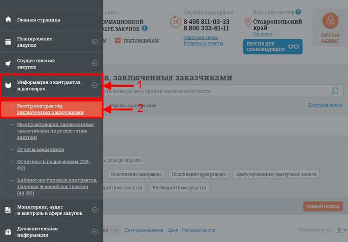Toggle the Исполнение завершено filter
348x242 pixels.
137,174
